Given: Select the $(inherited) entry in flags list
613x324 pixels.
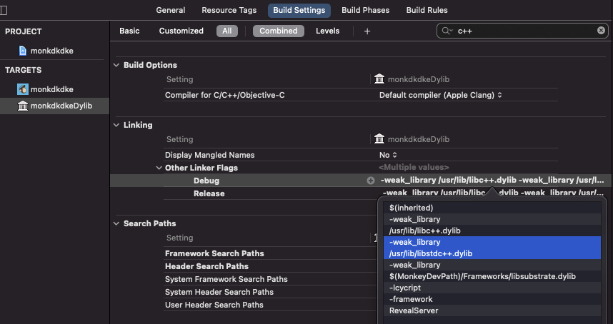Looking at the screenshot, I should 412,208.
